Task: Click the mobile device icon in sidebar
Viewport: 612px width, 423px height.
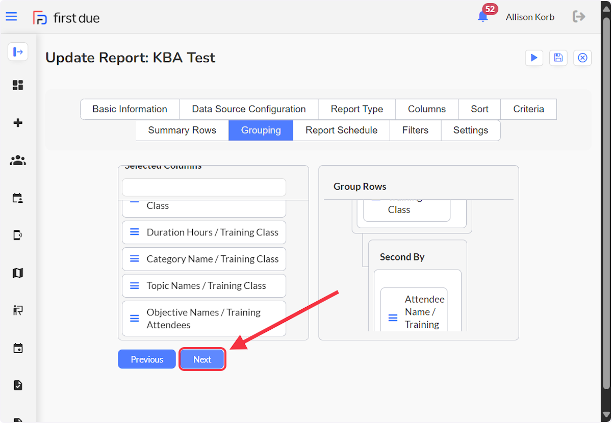Action: pyautogui.click(x=18, y=235)
